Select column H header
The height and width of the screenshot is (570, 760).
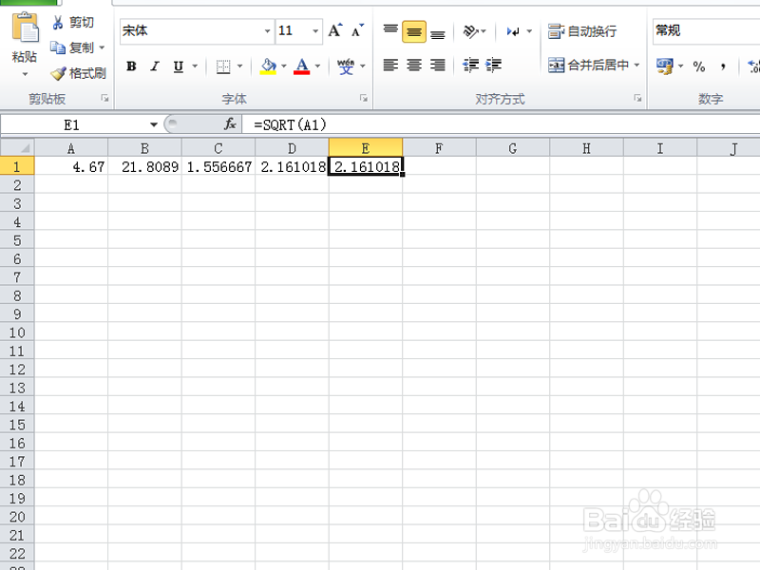pyautogui.click(x=586, y=148)
